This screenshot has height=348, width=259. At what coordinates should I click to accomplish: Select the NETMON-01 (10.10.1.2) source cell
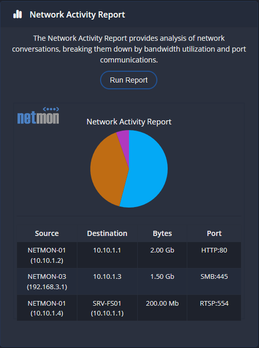coord(47,255)
